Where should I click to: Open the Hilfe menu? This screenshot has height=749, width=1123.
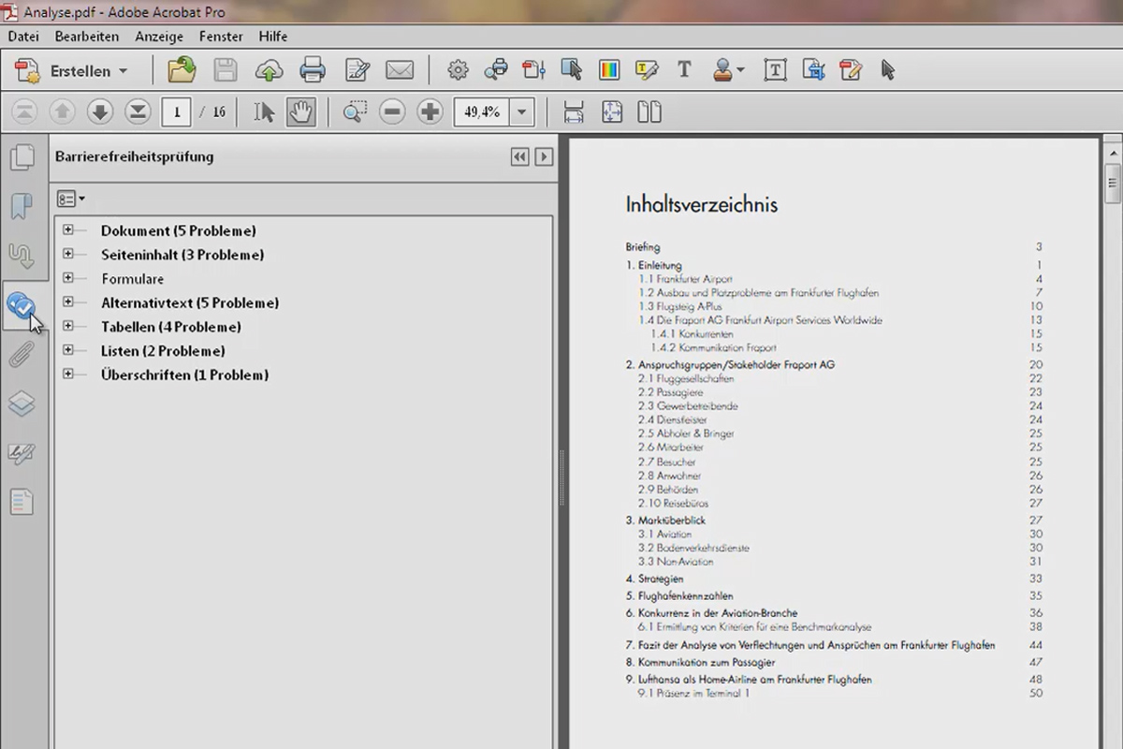click(x=273, y=37)
